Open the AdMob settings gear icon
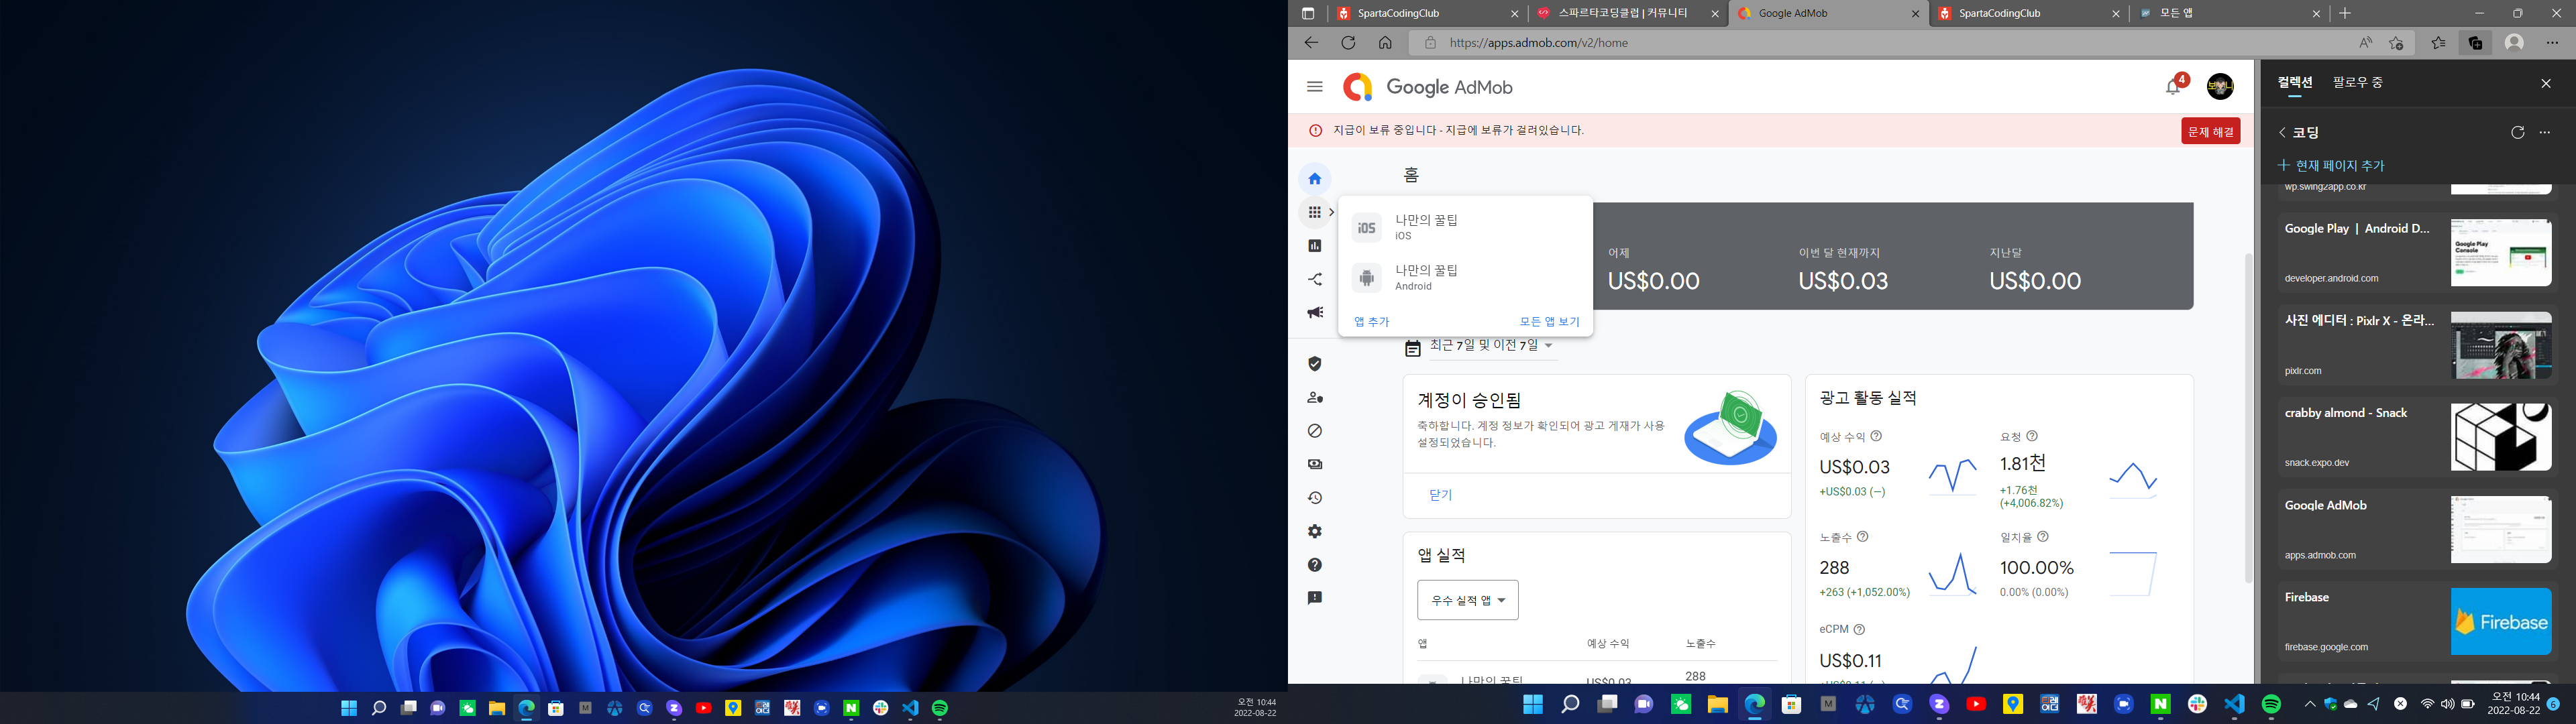Image resolution: width=2576 pixels, height=724 pixels. (x=1314, y=531)
